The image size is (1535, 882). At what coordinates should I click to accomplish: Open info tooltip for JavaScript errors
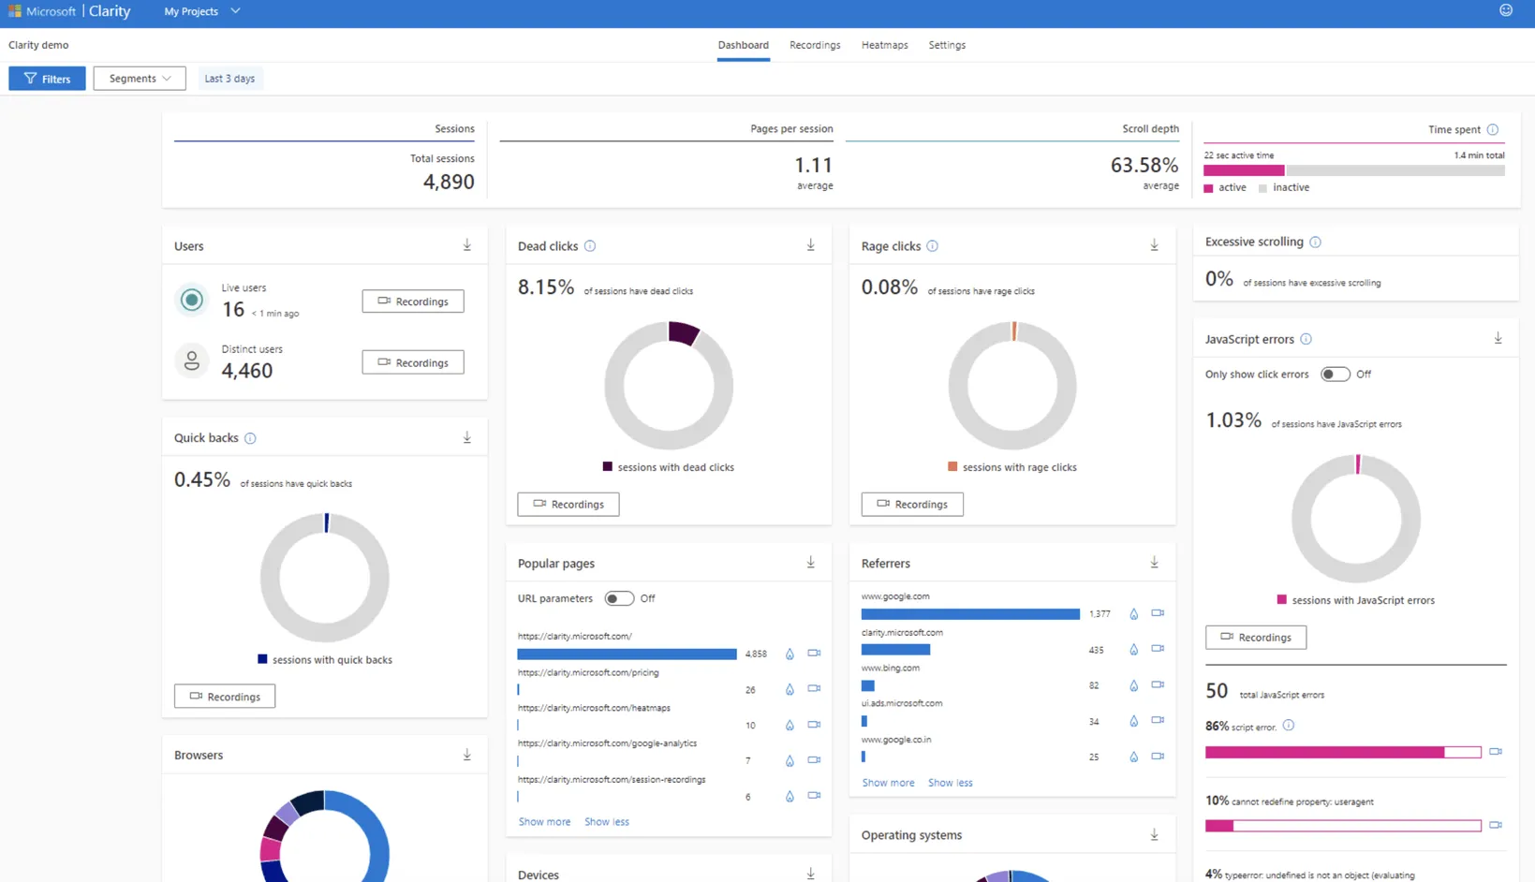pyautogui.click(x=1306, y=339)
